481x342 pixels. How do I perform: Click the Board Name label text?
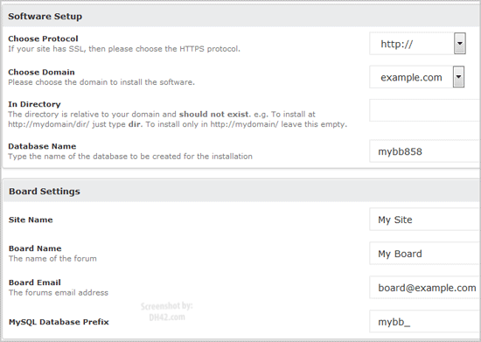[x=35, y=248]
